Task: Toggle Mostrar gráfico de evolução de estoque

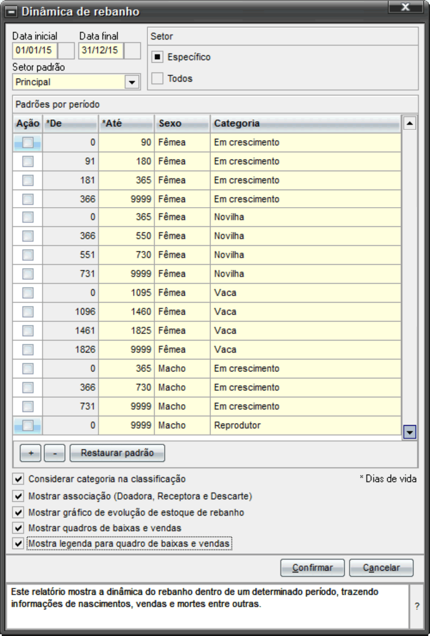Action: (18, 513)
